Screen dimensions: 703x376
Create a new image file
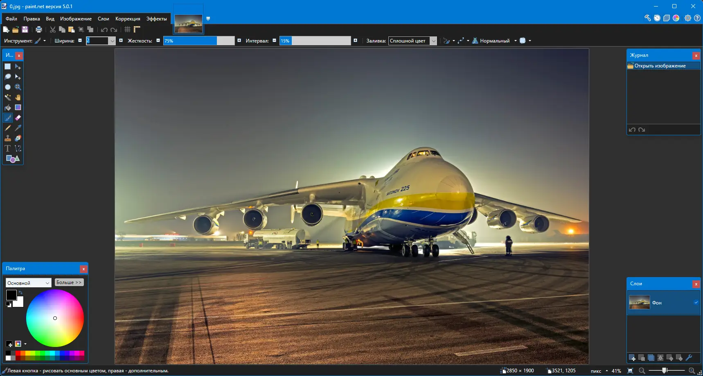click(x=6, y=29)
